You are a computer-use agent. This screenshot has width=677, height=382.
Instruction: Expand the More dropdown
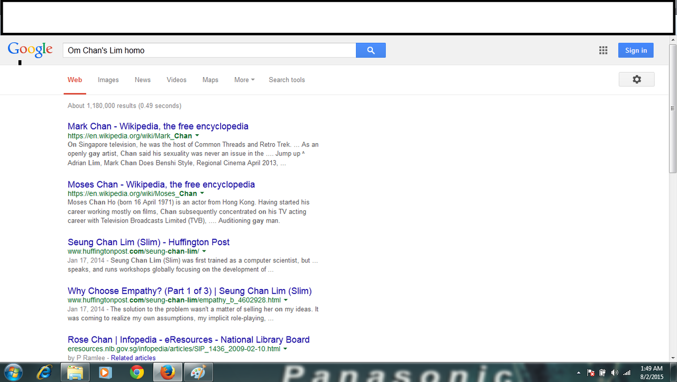(x=244, y=80)
